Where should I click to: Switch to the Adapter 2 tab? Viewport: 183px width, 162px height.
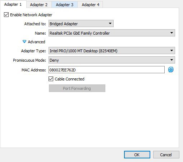click(x=39, y=5)
